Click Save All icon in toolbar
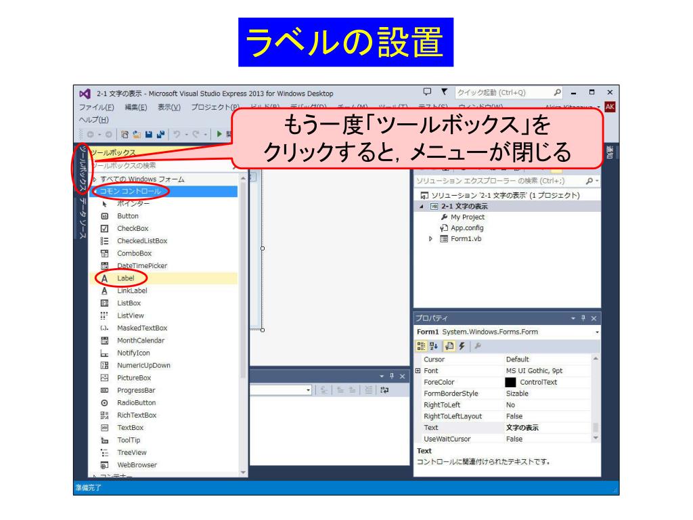 pyautogui.click(x=160, y=134)
